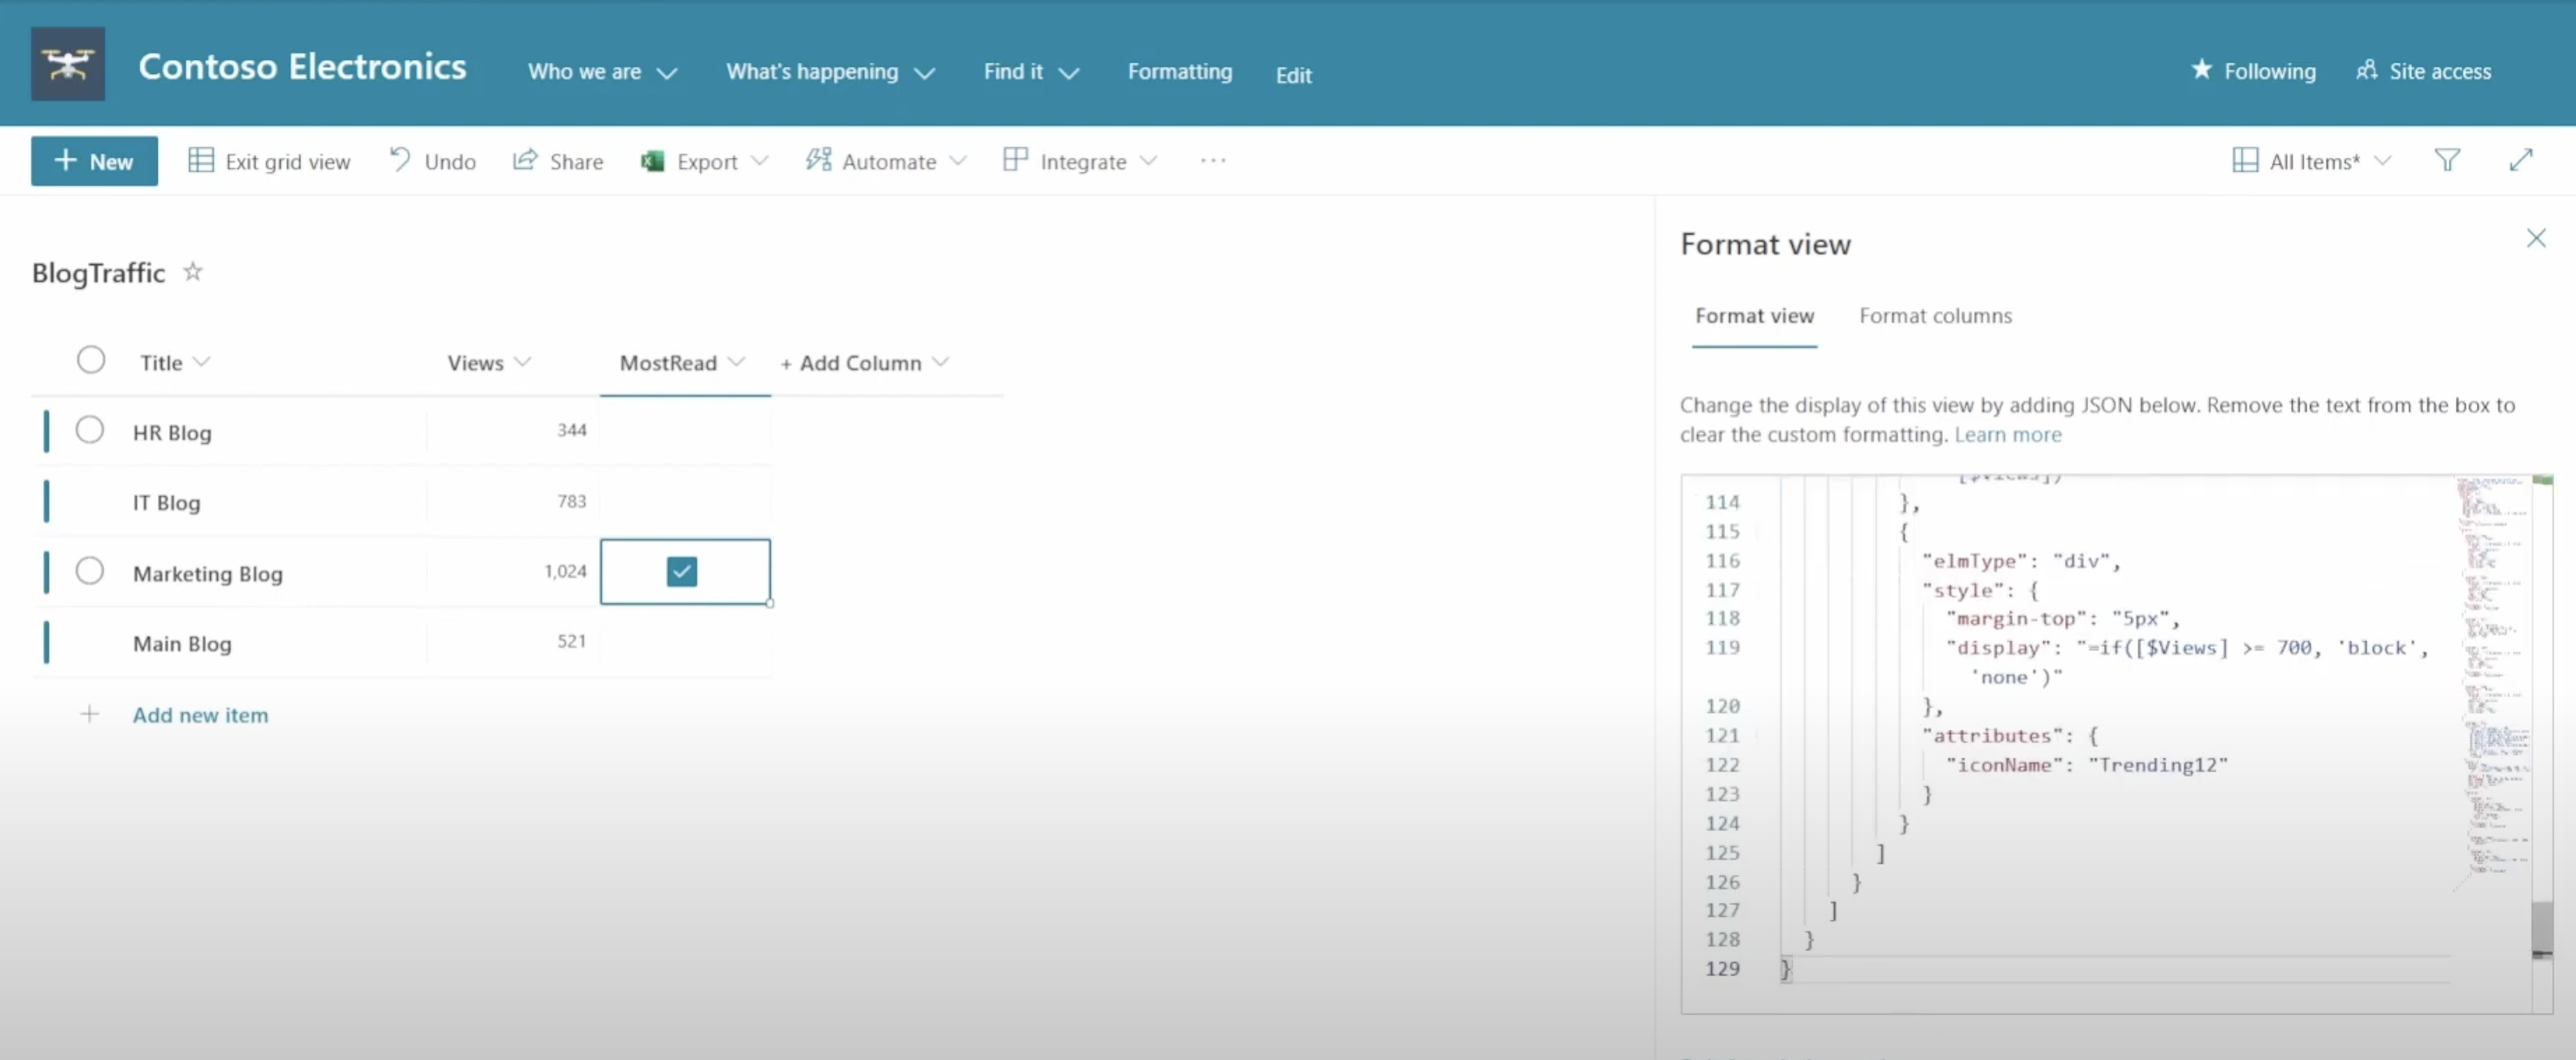2576x1060 pixels.
Task: Open Site access people icon
Action: (2366, 70)
